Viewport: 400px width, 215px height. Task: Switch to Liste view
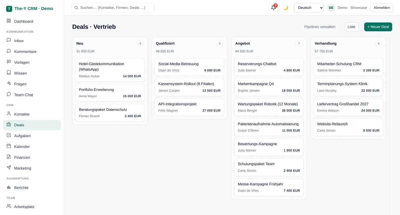pyautogui.click(x=351, y=27)
